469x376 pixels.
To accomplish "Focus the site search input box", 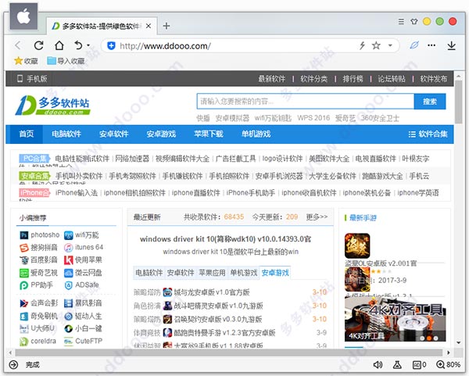I will coord(306,102).
